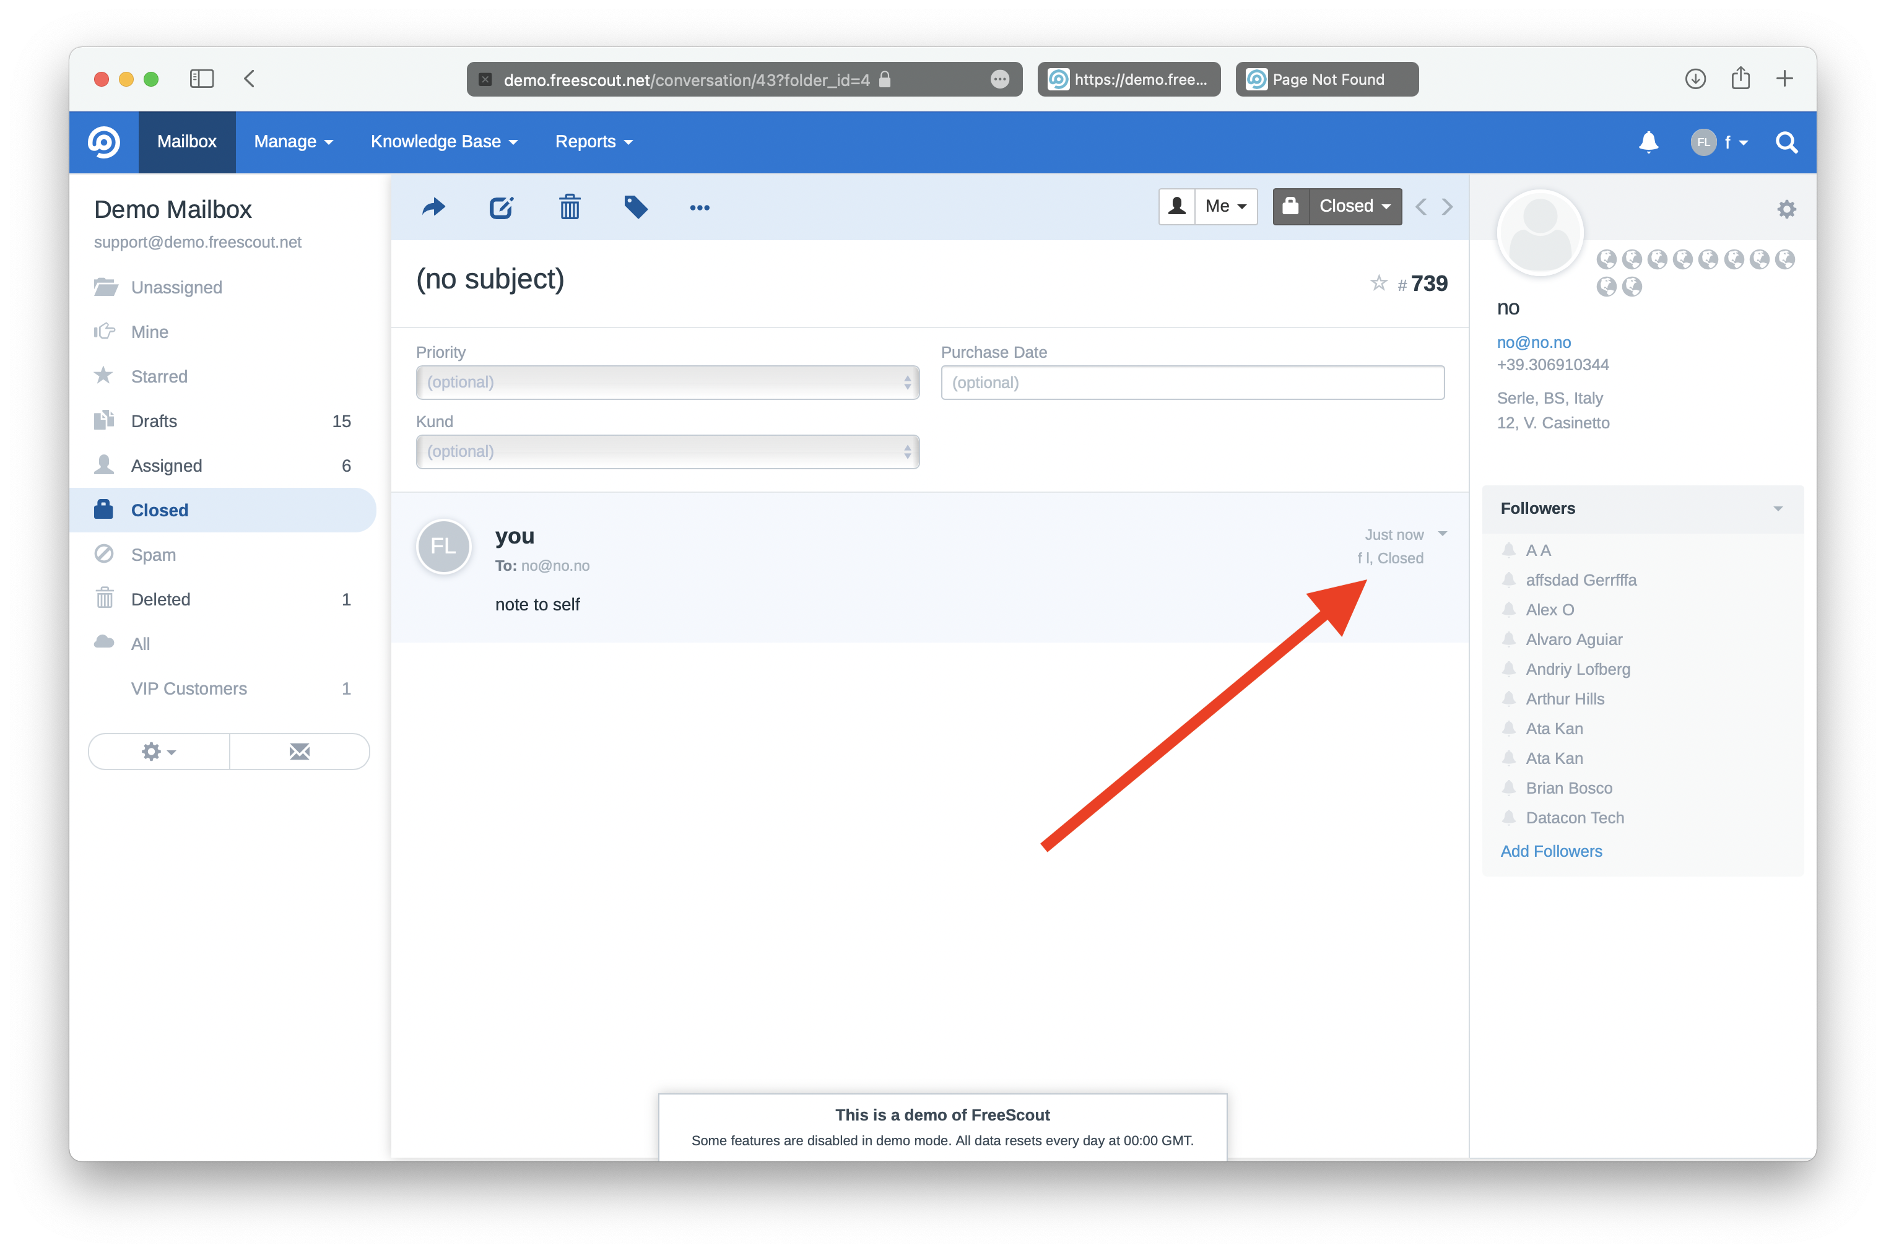1886x1253 pixels.
Task: Click the Purchase Date input field
Action: click(x=1191, y=382)
